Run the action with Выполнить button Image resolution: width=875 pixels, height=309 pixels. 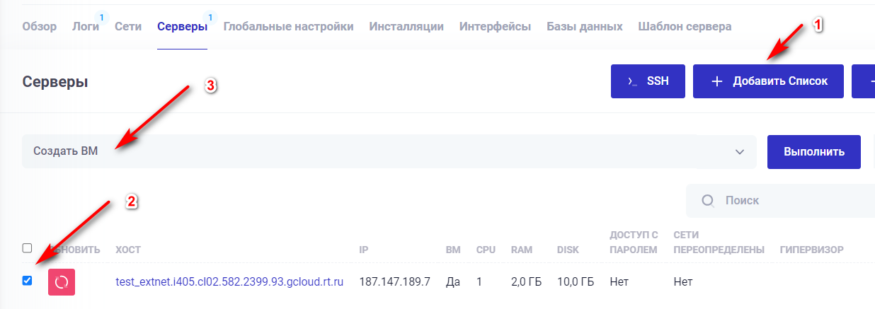(x=814, y=151)
